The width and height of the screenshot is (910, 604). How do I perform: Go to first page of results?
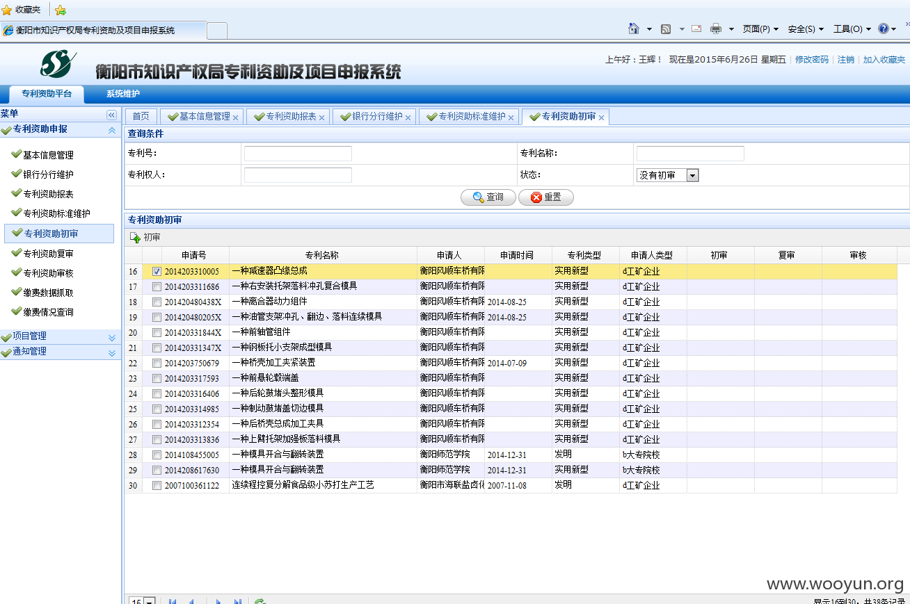click(x=173, y=602)
